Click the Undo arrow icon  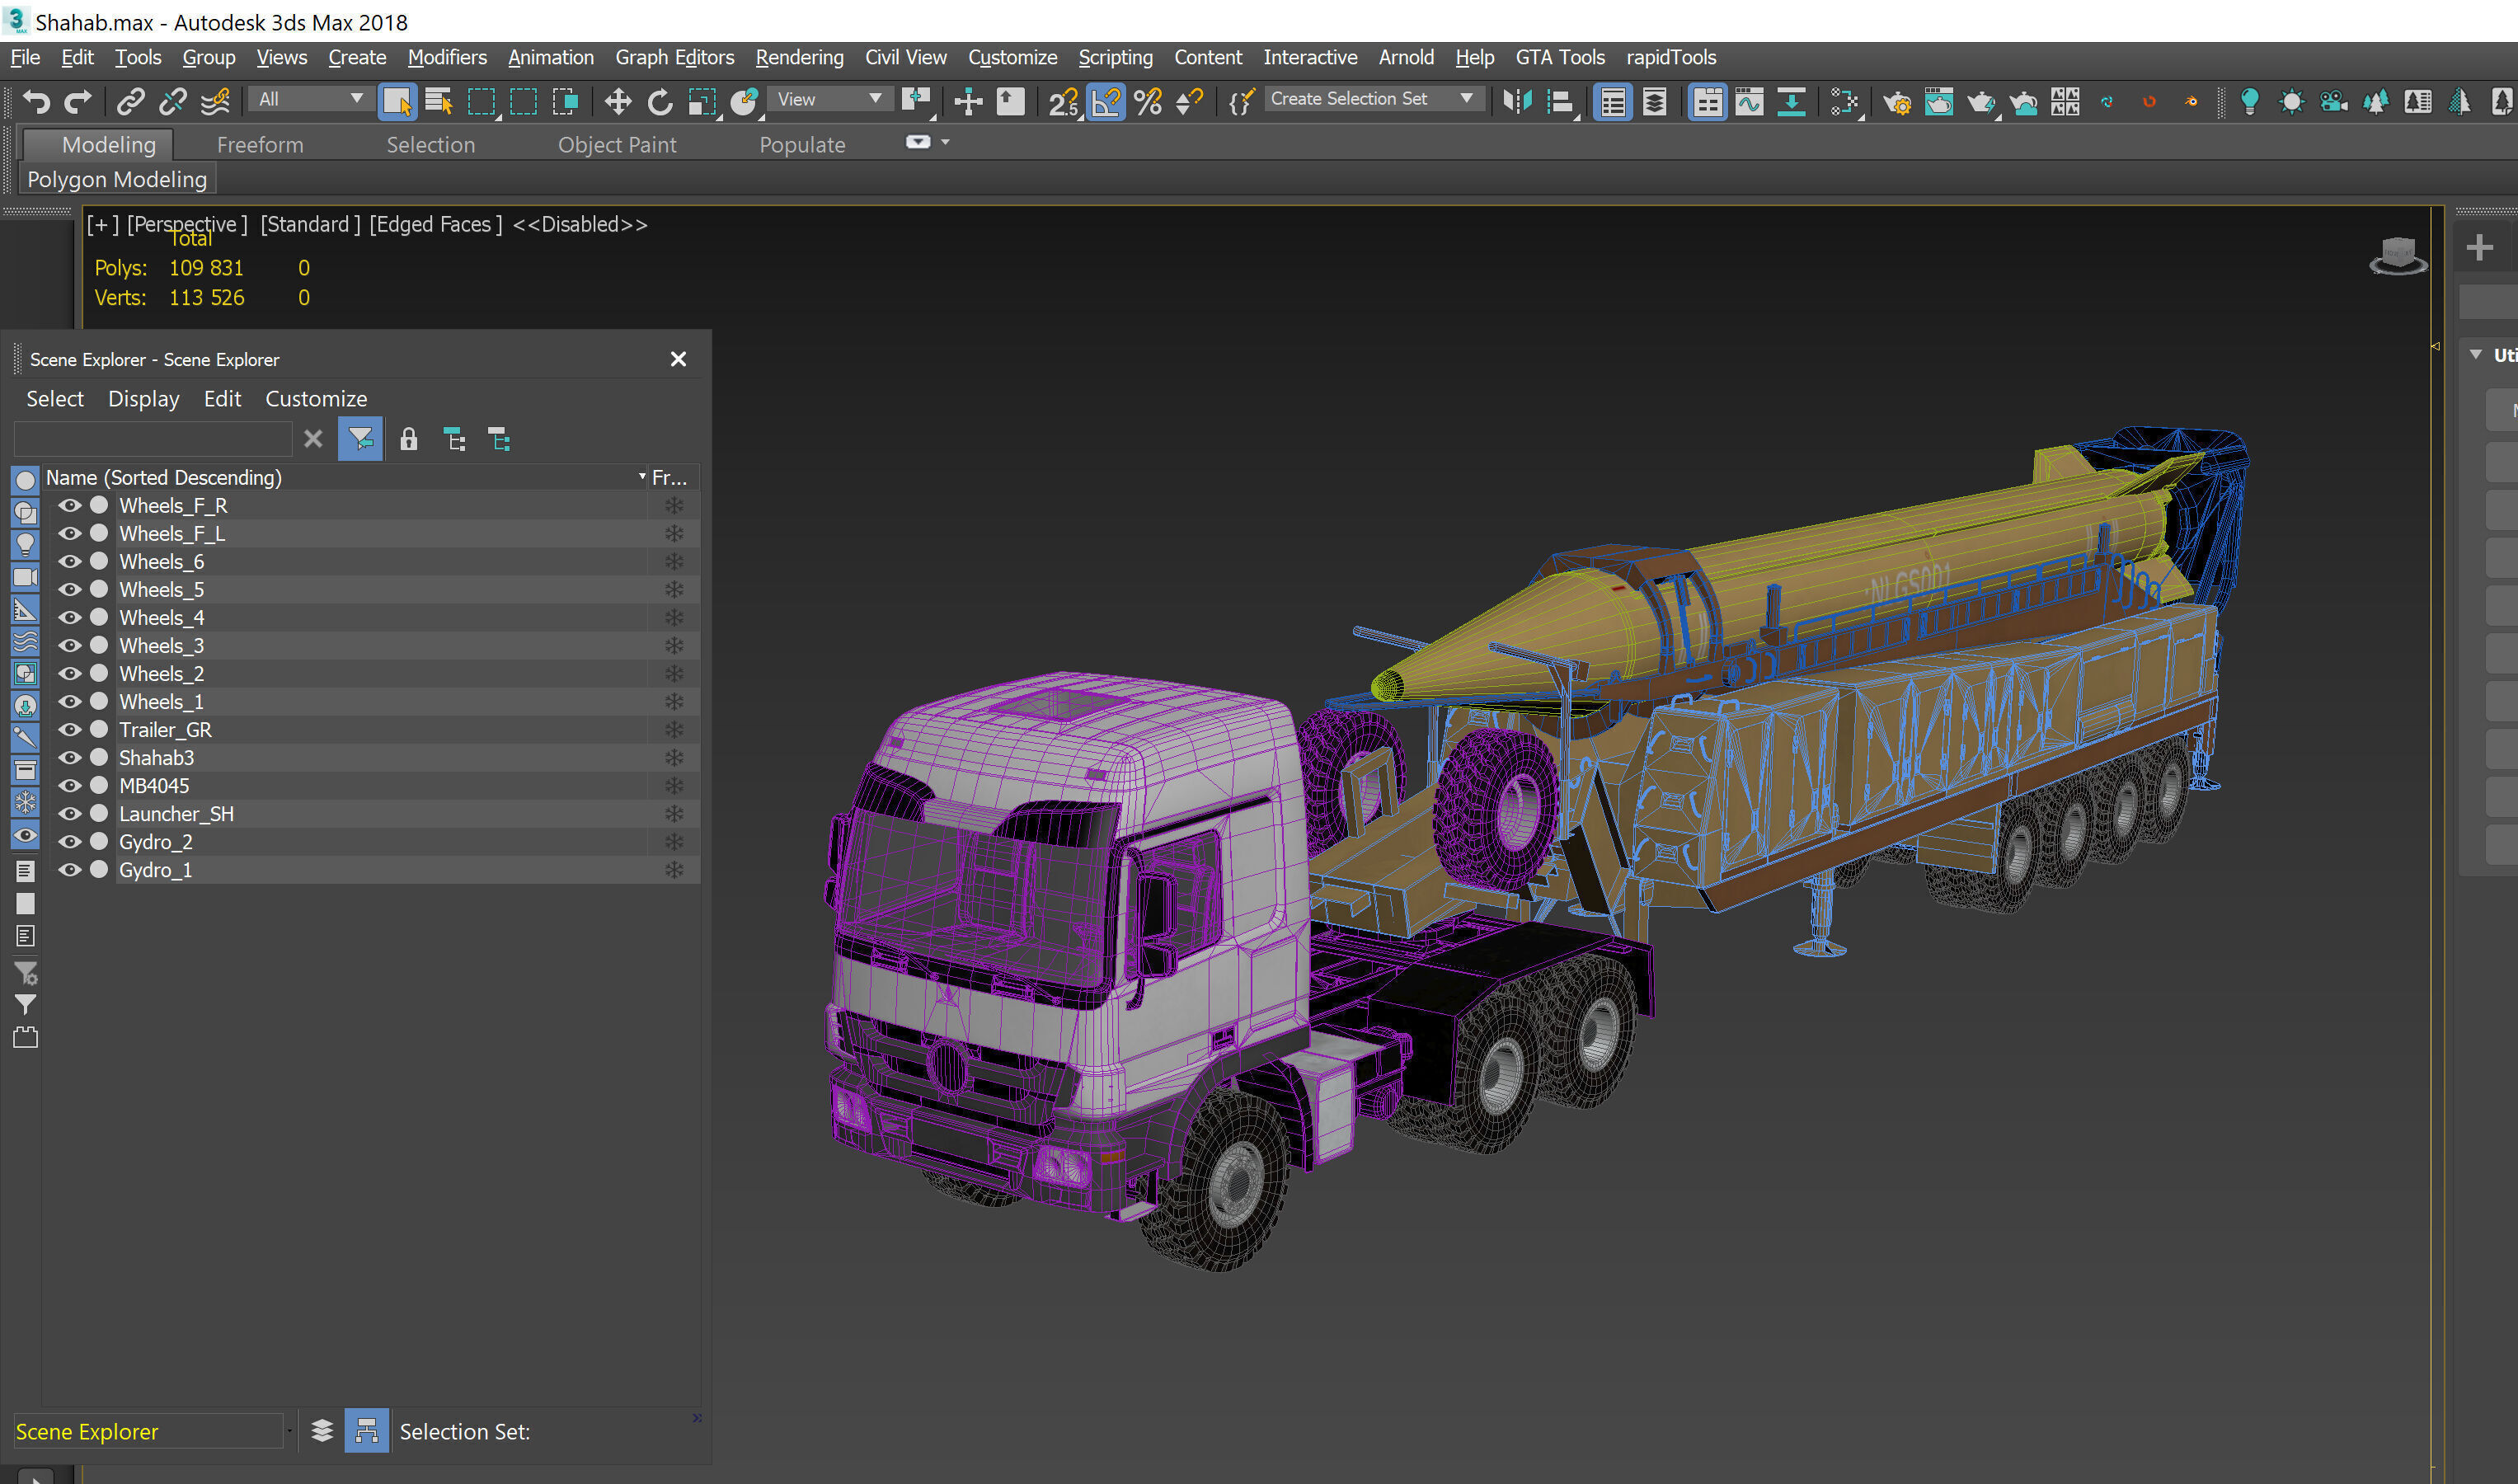pos(36,101)
